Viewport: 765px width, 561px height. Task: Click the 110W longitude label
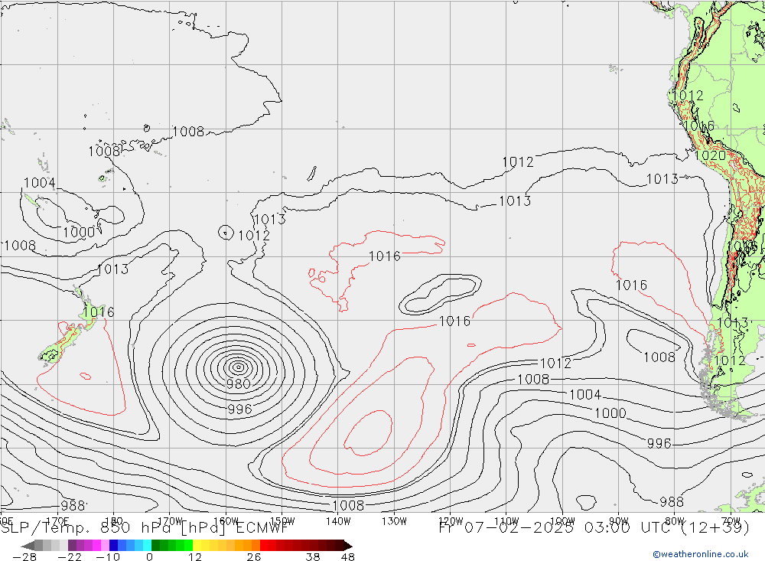[506, 521]
